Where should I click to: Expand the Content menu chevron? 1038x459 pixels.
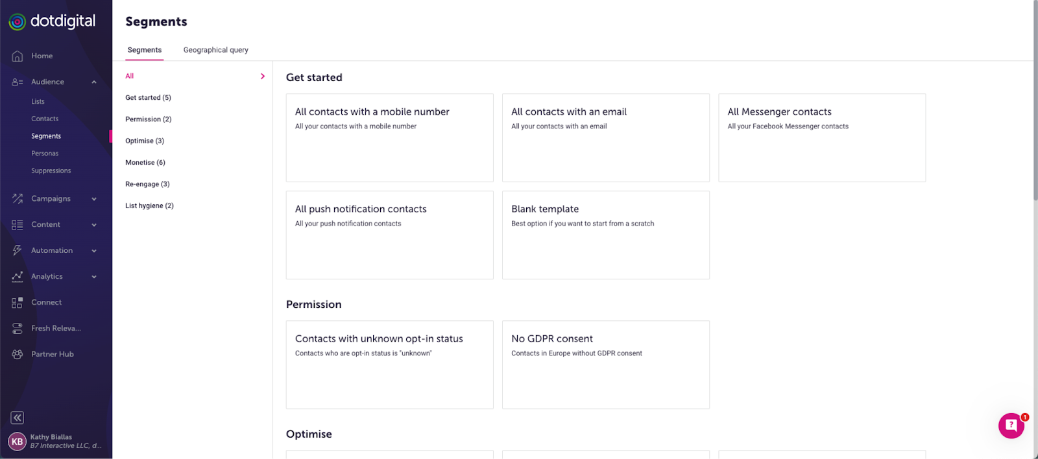pyautogui.click(x=94, y=225)
